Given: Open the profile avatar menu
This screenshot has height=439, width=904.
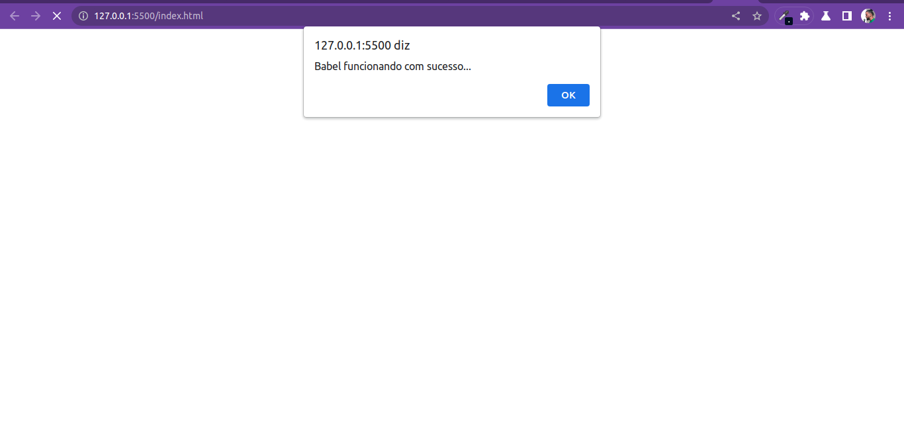Looking at the screenshot, I should pos(868,16).
